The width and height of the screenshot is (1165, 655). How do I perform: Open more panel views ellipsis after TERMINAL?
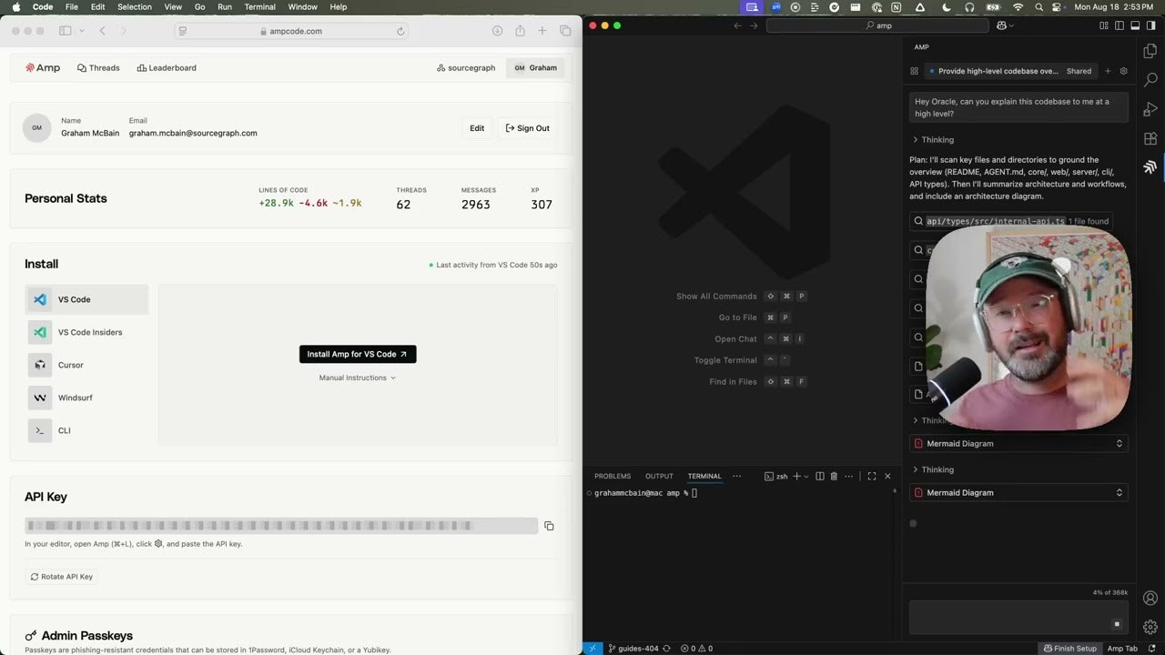(736, 476)
